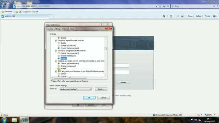This screenshot has height=123, width=219.
Task: Open the zoom level 100% dropdown arrow
Action: pos(215,115)
